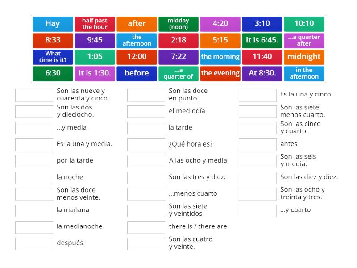Click the blue 'Hay' tile
This screenshot has width=357, height=268.
click(53, 24)
